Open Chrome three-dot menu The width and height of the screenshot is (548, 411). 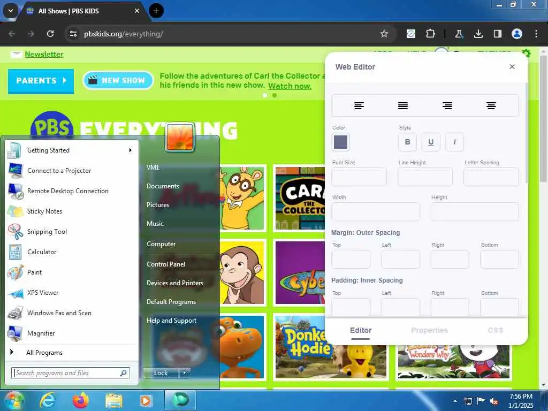(536, 34)
